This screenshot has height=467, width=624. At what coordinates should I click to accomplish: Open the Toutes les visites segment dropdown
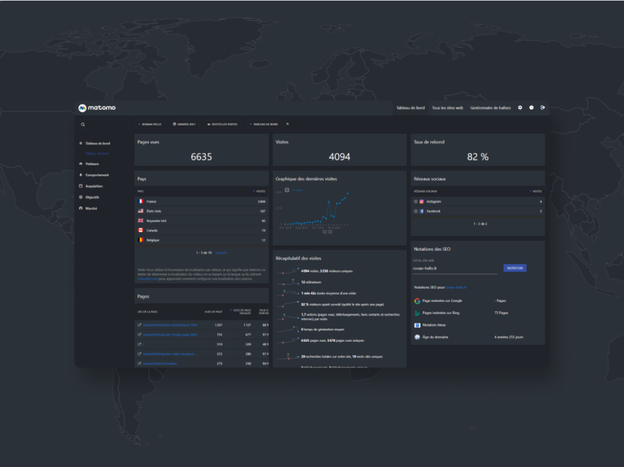[222, 124]
